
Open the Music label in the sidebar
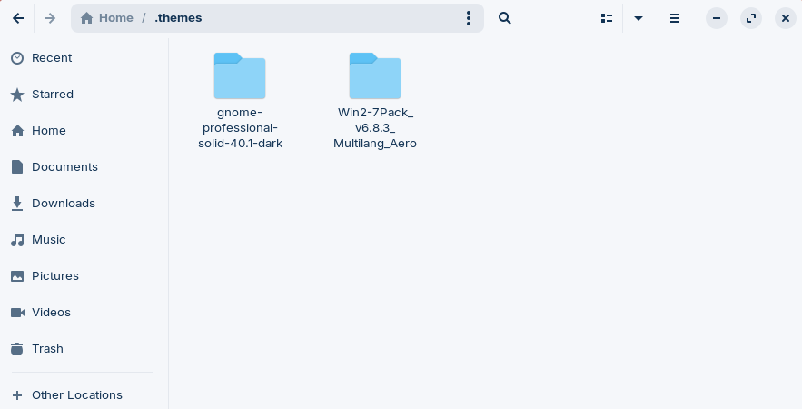pos(48,240)
